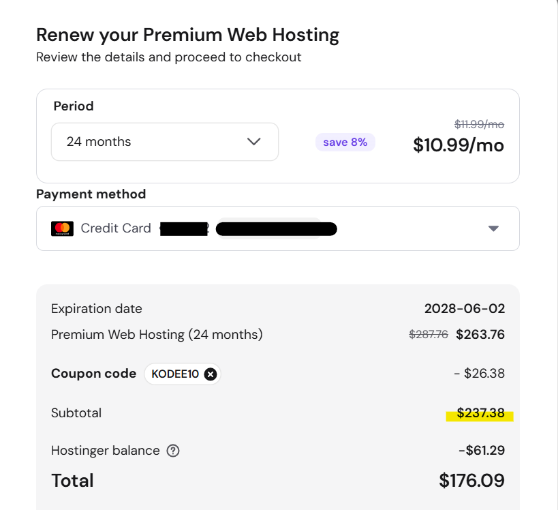Click the chevron in the Period selector
The width and height of the screenshot is (558, 510).
(x=253, y=142)
